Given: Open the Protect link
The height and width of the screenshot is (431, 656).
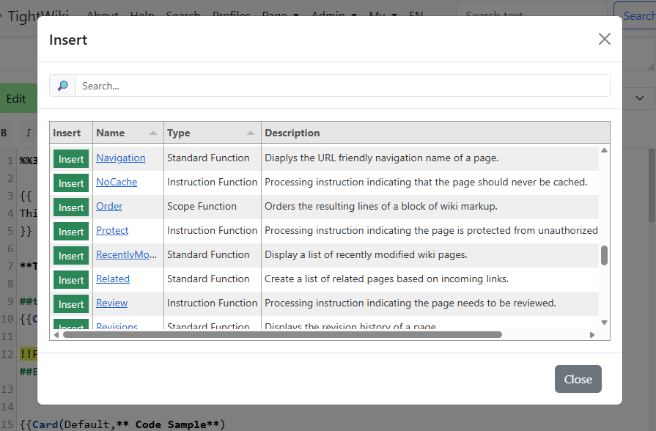Looking at the screenshot, I should (112, 231).
